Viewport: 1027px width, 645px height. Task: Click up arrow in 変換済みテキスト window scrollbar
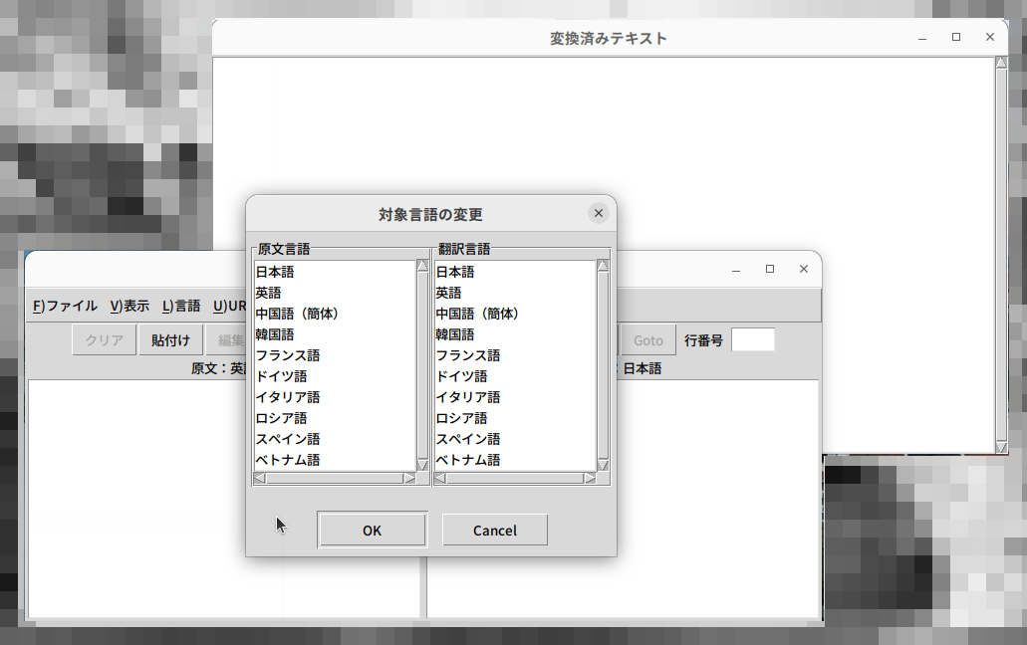click(1001, 63)
